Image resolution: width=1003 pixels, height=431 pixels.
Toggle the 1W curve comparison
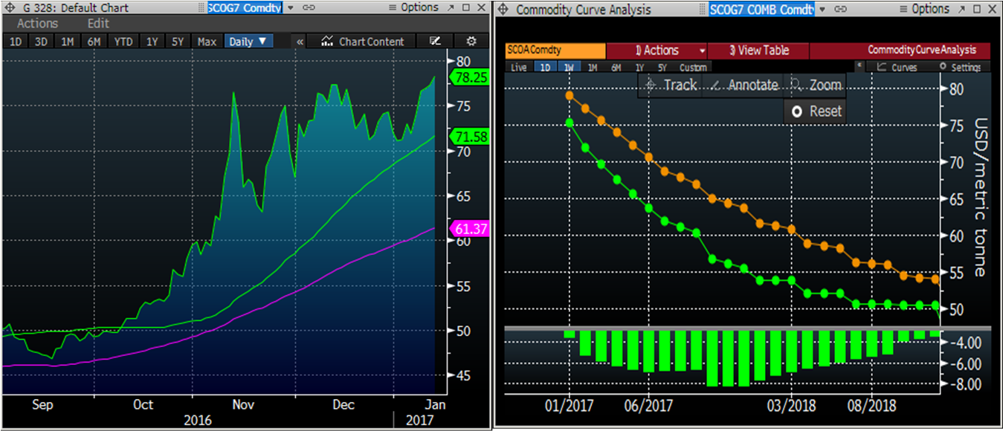569,68
